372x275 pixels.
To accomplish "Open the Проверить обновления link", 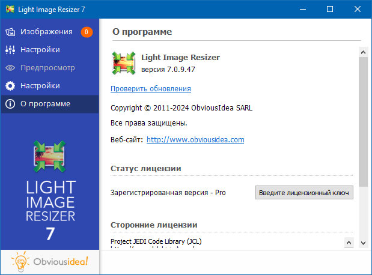I will pos(151,89).
